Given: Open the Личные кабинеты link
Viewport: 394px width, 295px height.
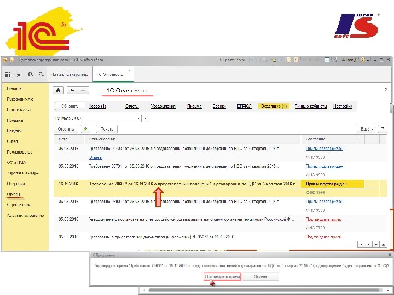Looking at the screenshot, I should point(311,107).
